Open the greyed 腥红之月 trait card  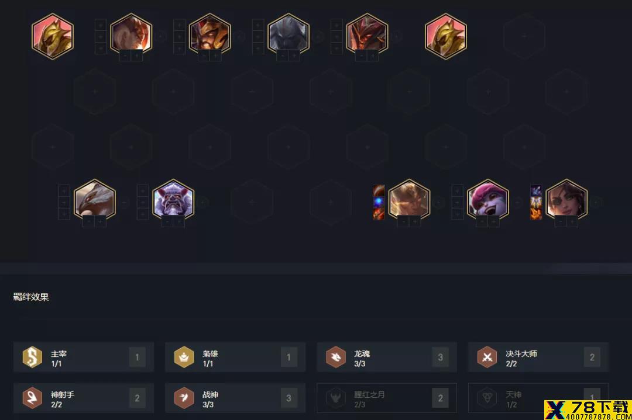tap(387, 398)
